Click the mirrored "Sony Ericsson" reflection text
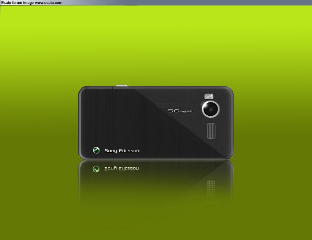Screen dimensions: 312x240 (x=122, y=169)
